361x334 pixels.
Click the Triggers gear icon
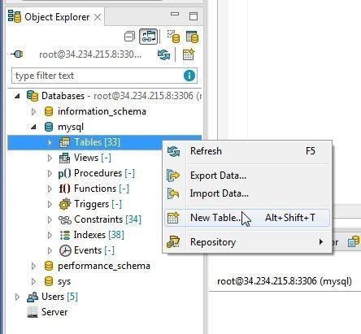[x=64, y=204]
